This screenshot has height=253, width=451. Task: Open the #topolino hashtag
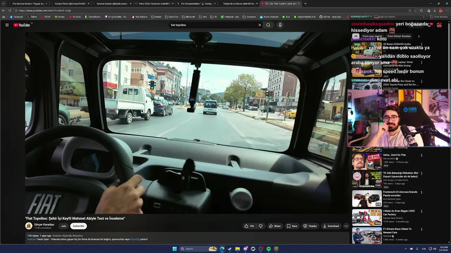point(78,236)
